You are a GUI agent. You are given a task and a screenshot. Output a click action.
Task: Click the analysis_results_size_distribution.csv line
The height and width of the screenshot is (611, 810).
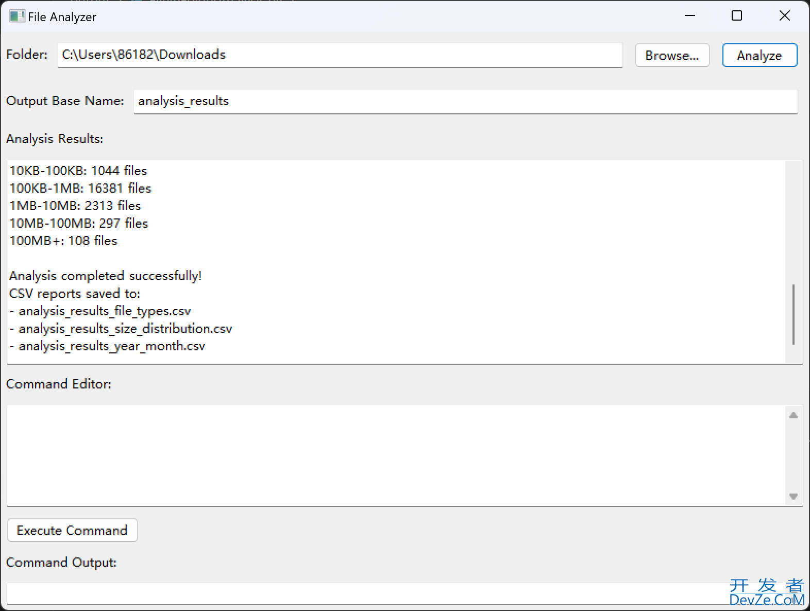pyautogui.click(x=125, y=329)
